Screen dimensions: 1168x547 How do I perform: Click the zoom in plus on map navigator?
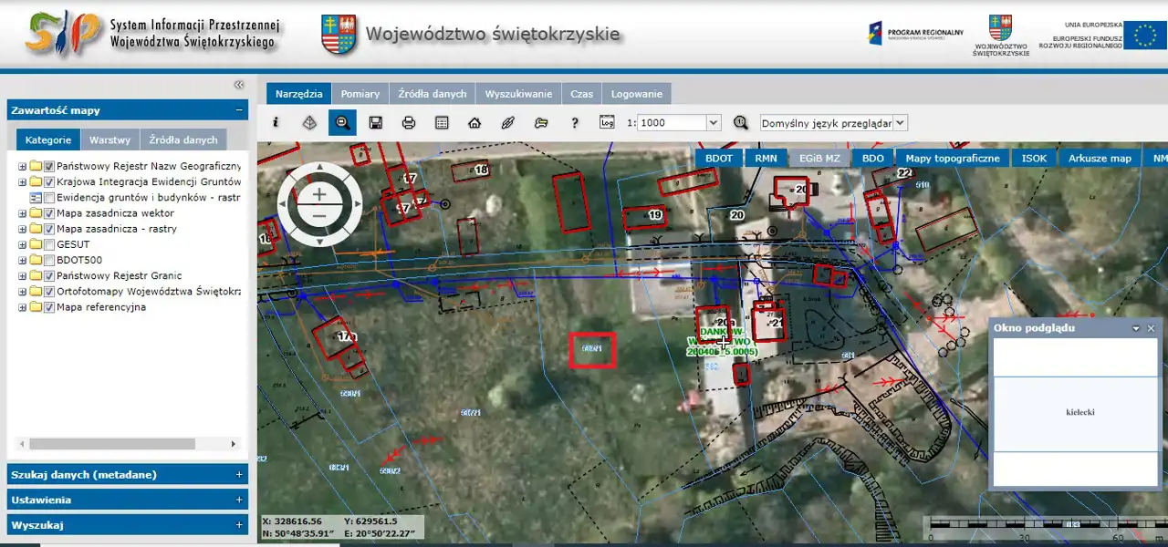319,194
